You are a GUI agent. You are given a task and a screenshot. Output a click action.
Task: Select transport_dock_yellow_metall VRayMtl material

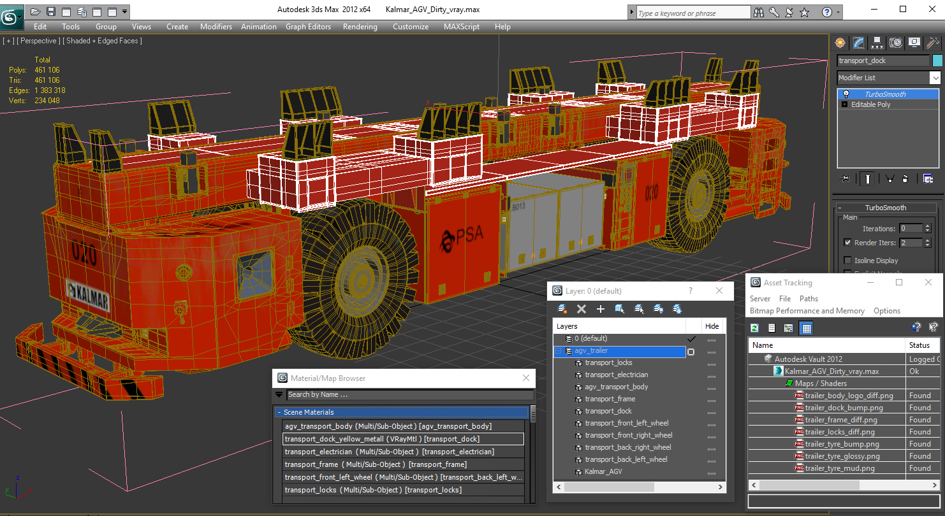tap(403, 439)
